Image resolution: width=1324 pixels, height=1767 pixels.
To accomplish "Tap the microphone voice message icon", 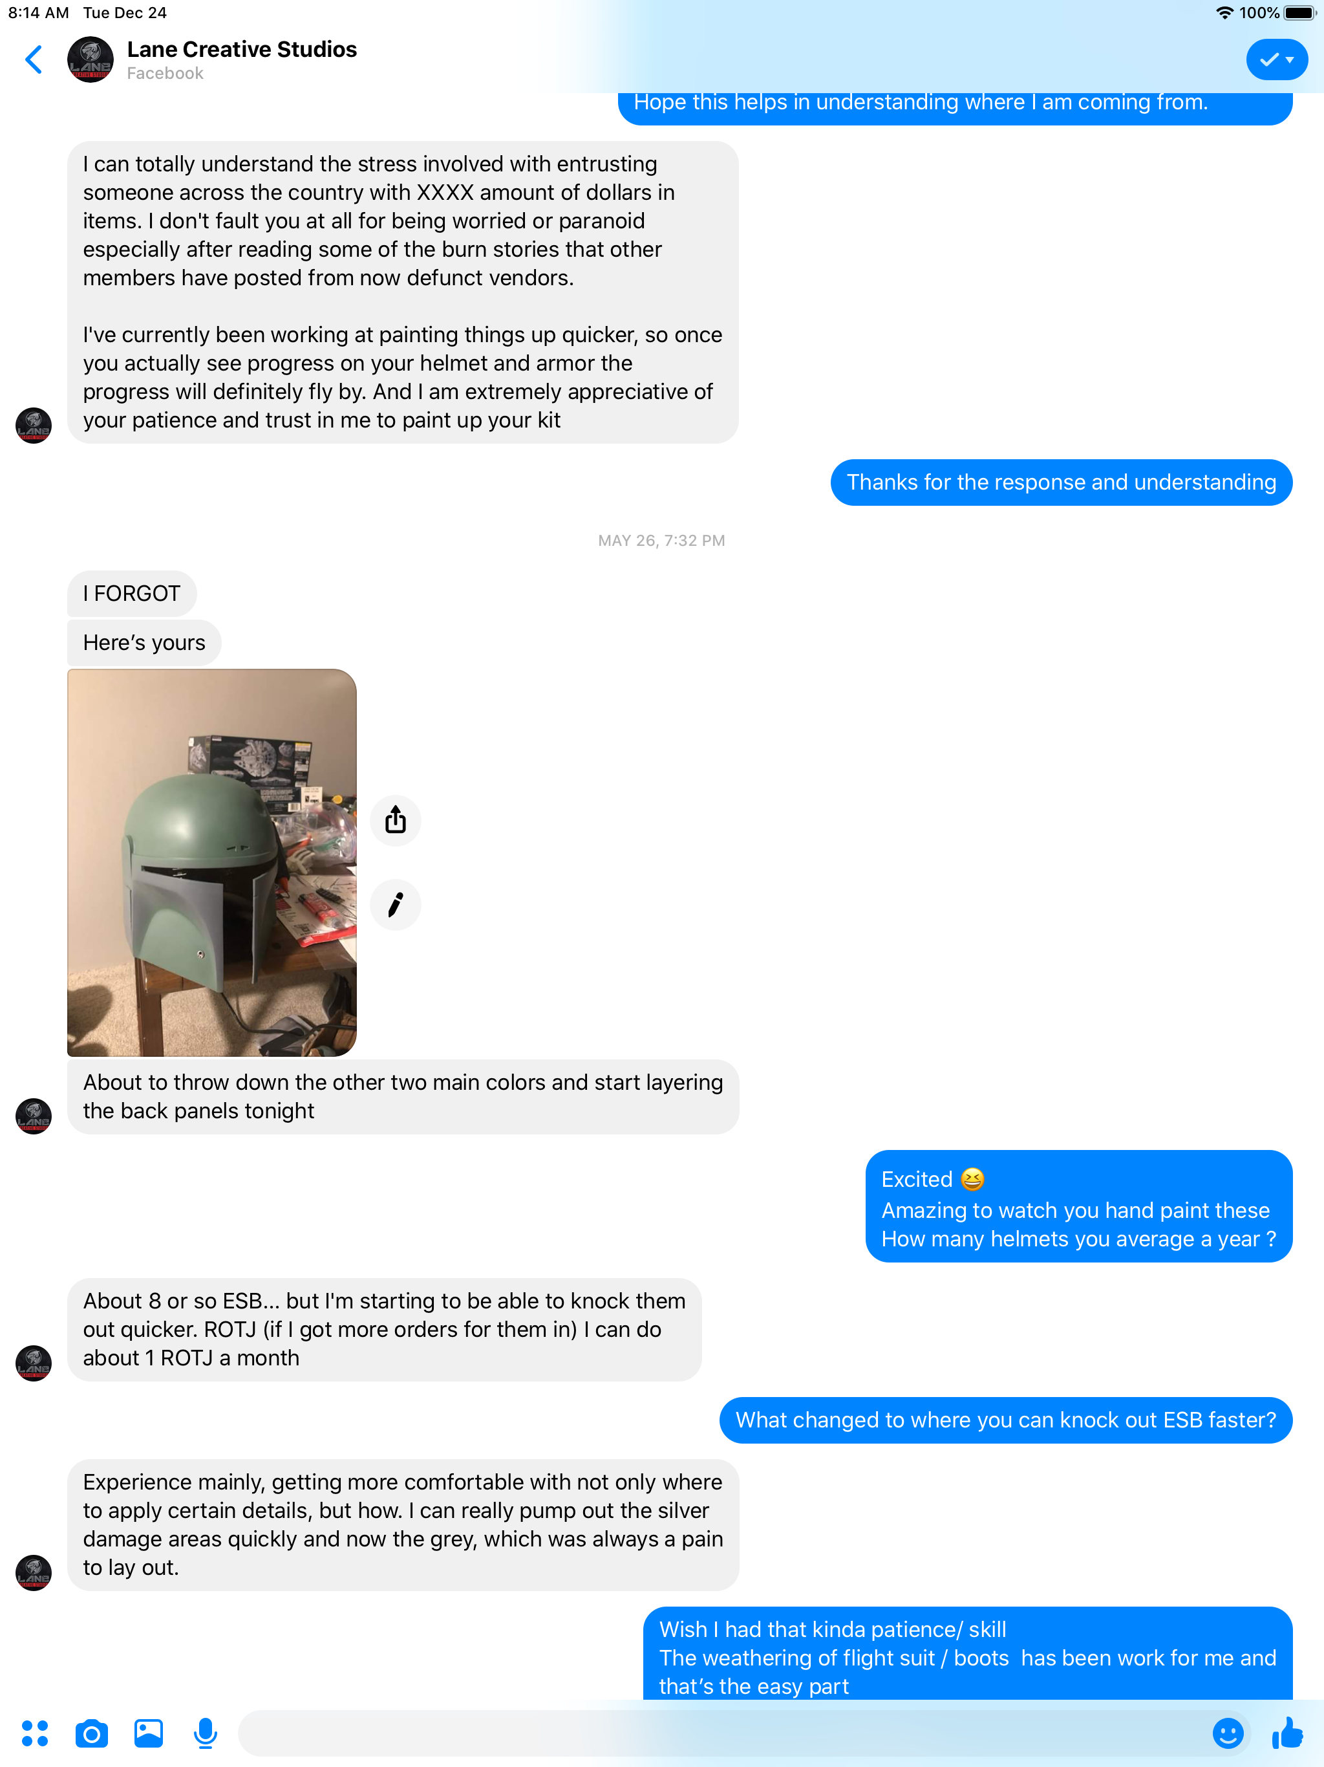I will tap(205, 1733).
